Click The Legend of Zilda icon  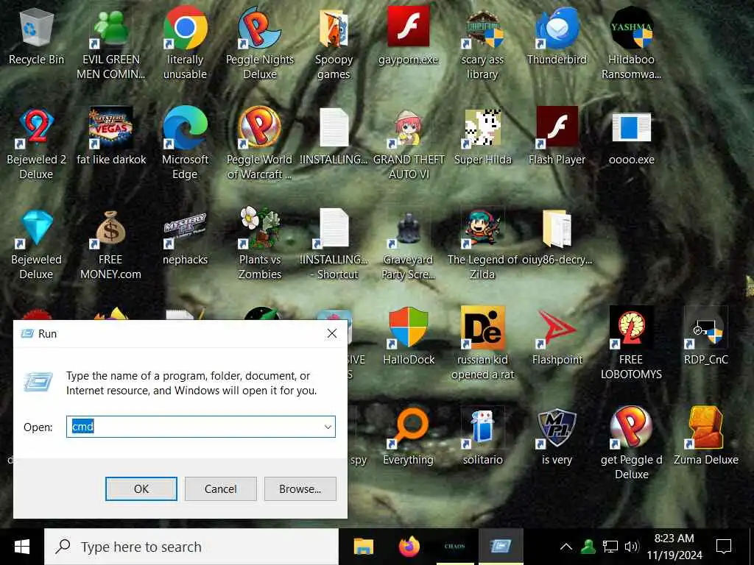pos(482,229)
